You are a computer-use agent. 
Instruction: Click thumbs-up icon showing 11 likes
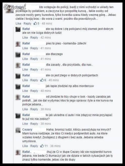(42, 146)
